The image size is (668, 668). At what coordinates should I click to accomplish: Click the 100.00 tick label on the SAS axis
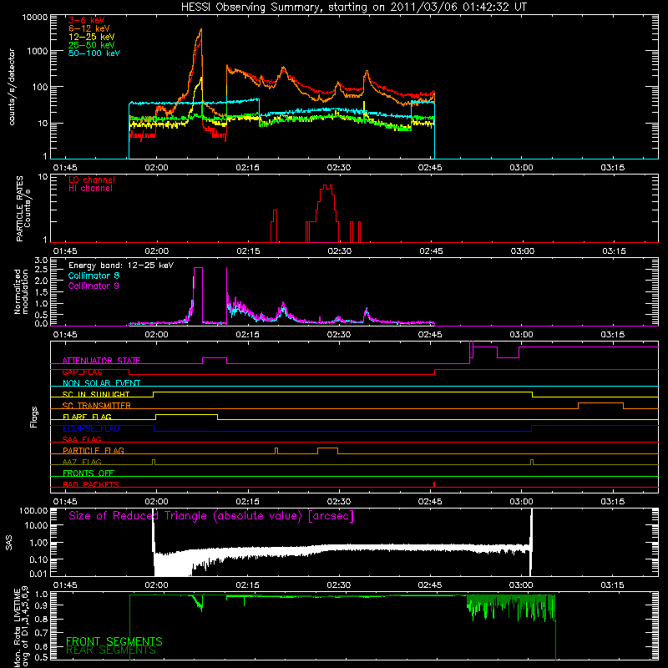click(33, 511)
